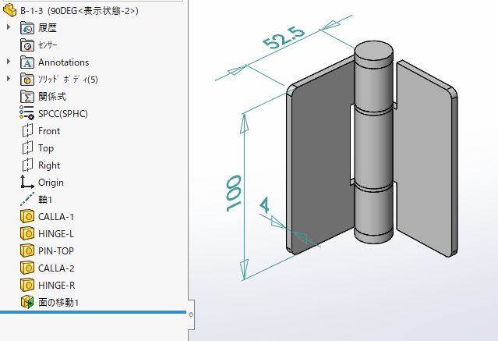Screen dimensions: 498x341
Task: Select the Solid Bodies(5) folder icon
Action: 27,80
